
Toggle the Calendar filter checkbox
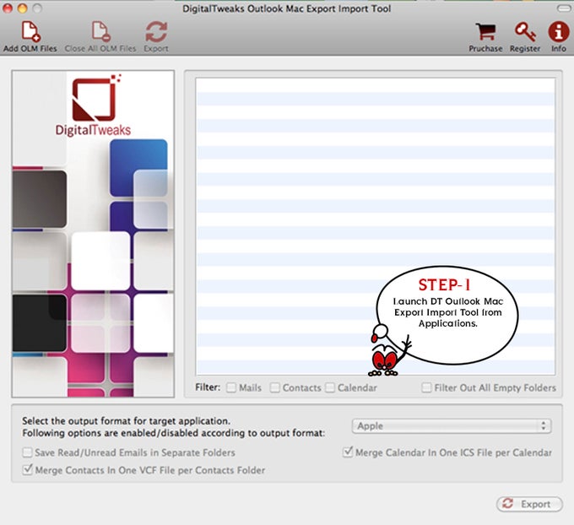click(x=330, y=387)
